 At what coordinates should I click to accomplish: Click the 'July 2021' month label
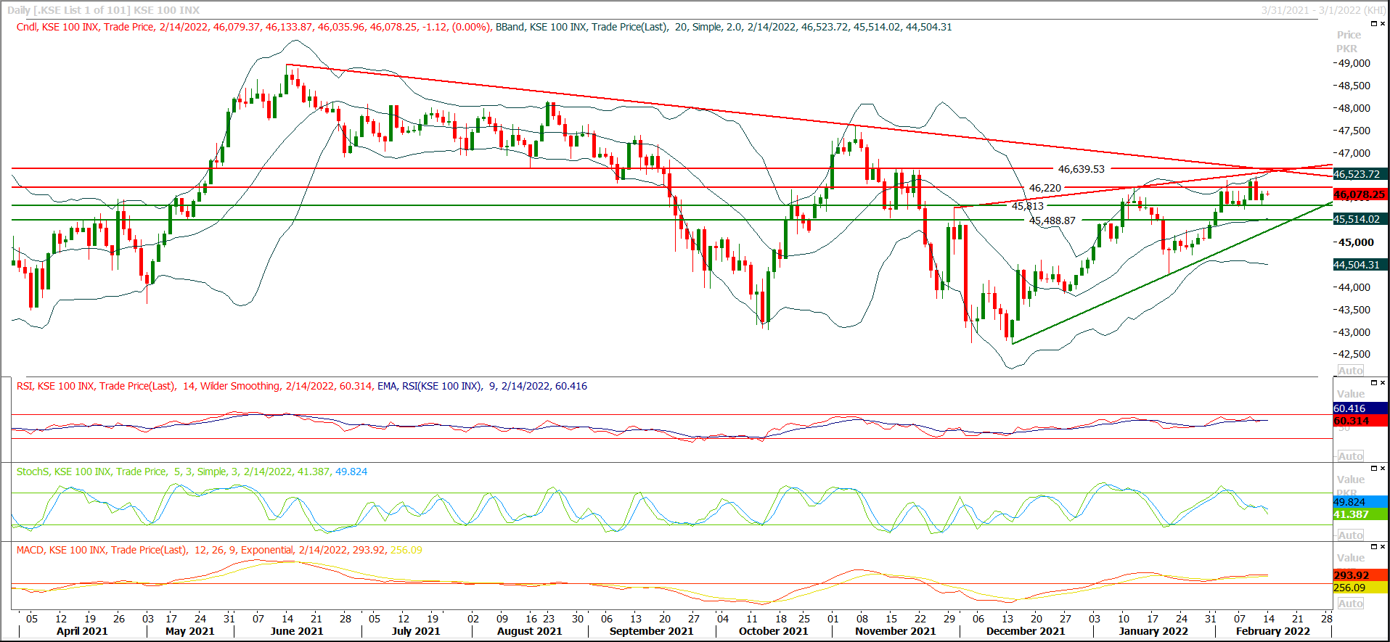pos(416,631)
